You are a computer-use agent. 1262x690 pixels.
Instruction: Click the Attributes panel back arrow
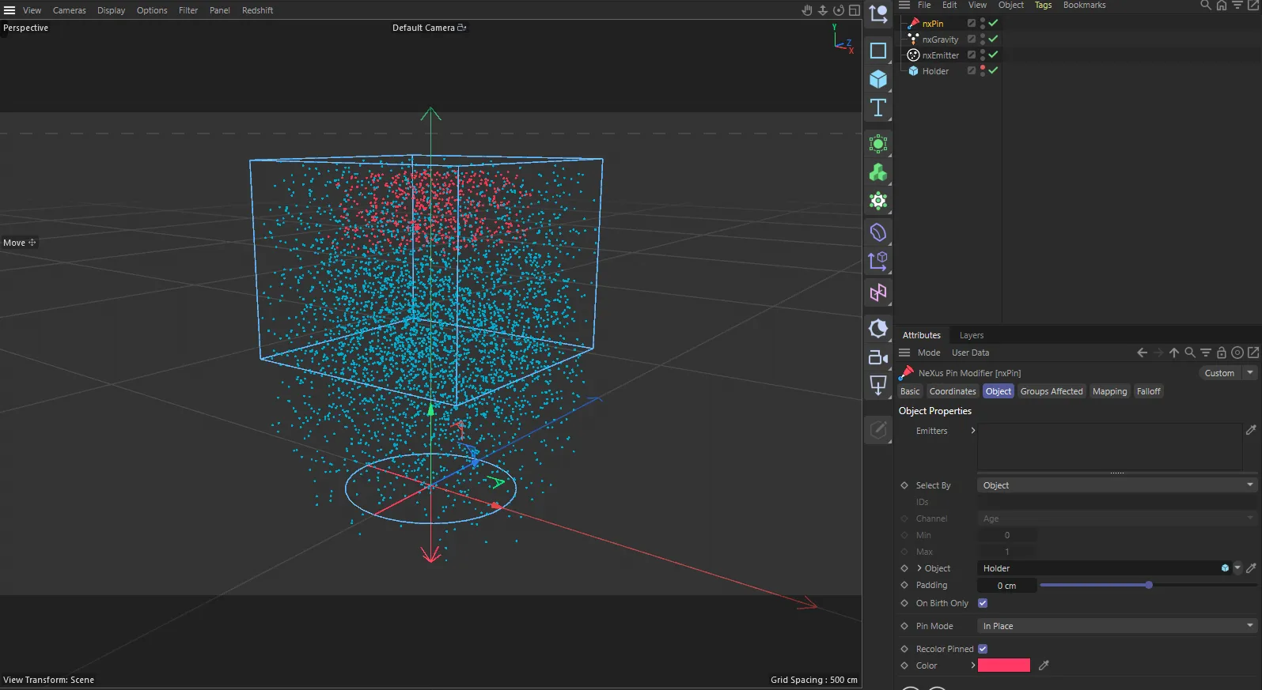(x=1142, y=353)
